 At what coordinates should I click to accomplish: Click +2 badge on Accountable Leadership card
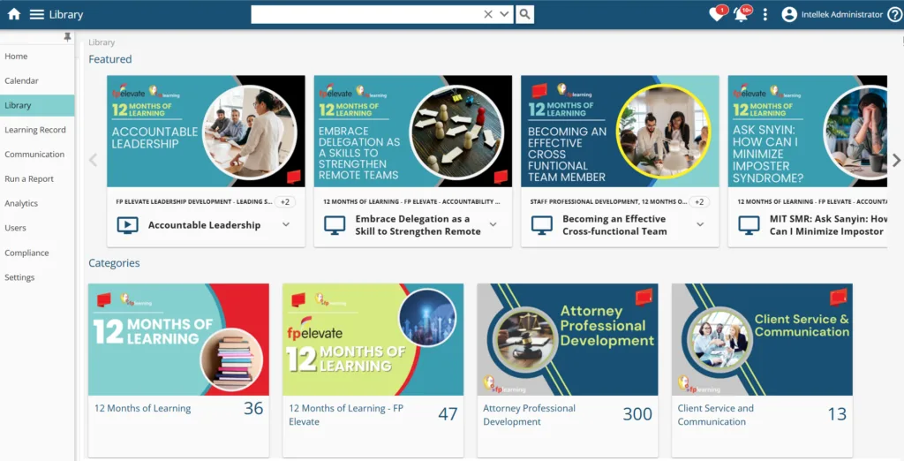pos(285,202)
